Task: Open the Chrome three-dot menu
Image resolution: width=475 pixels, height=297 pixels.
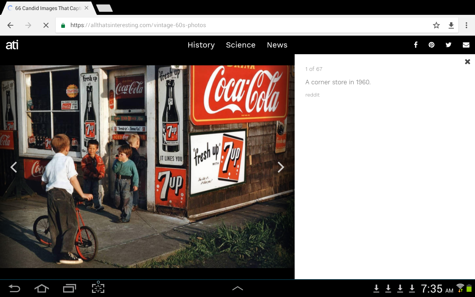Action: click(x=466, y=25)
